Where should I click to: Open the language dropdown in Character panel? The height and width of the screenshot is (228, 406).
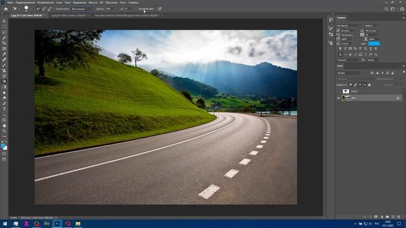348,60
